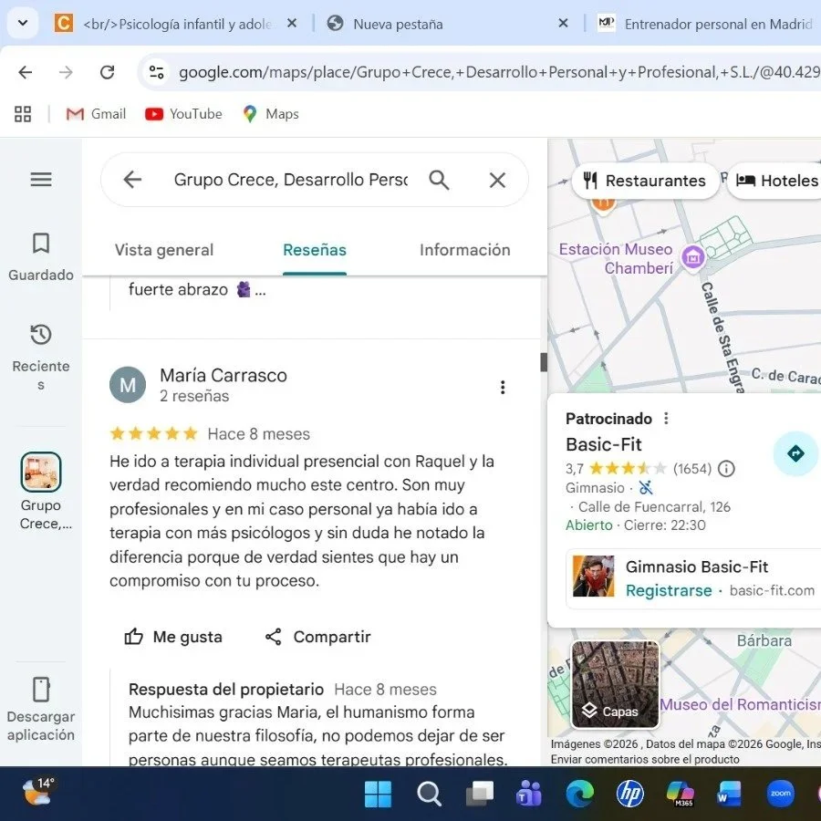Click the address bar URL
This screenshot has height=821, width=821.
[x=499, y=72]
